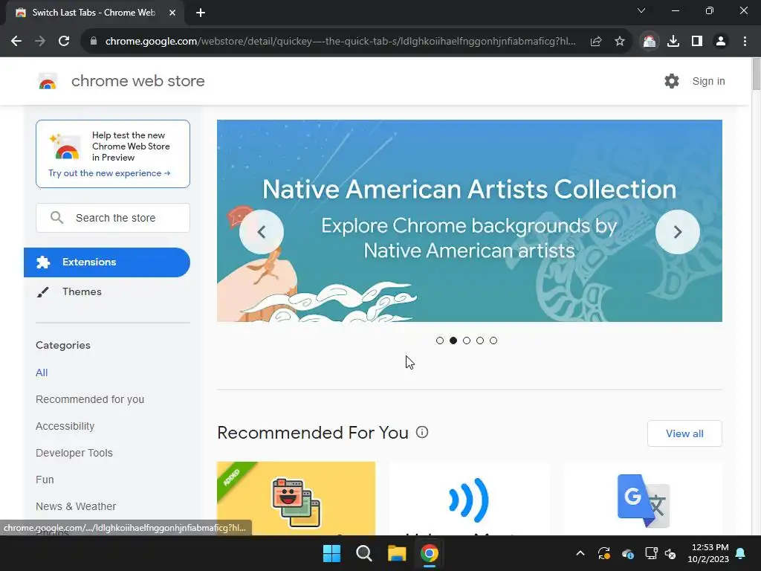Open the taskbar clock and date
Image resolution: width=761 pixels, height=571 pixels.
click(708, 553)
